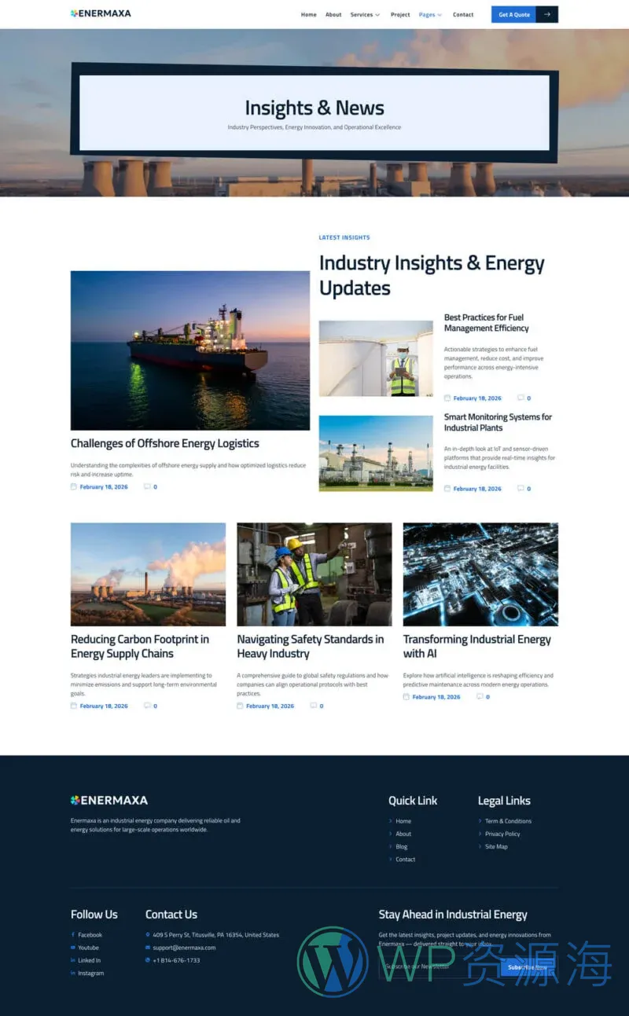Open Project in the top navigation
The width and height of the screenshot is (629, 1016).
[400, 14]
